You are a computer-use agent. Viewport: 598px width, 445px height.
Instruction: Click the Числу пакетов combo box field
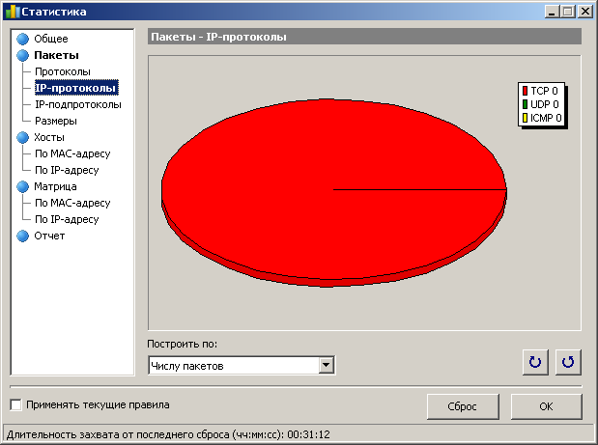point(242,366)
